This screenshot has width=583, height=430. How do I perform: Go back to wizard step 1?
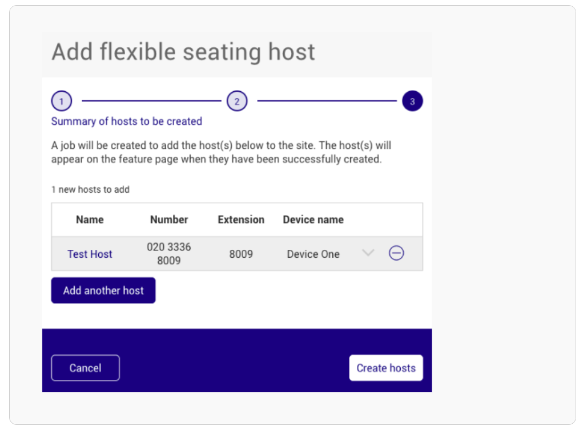coord(62,101)
